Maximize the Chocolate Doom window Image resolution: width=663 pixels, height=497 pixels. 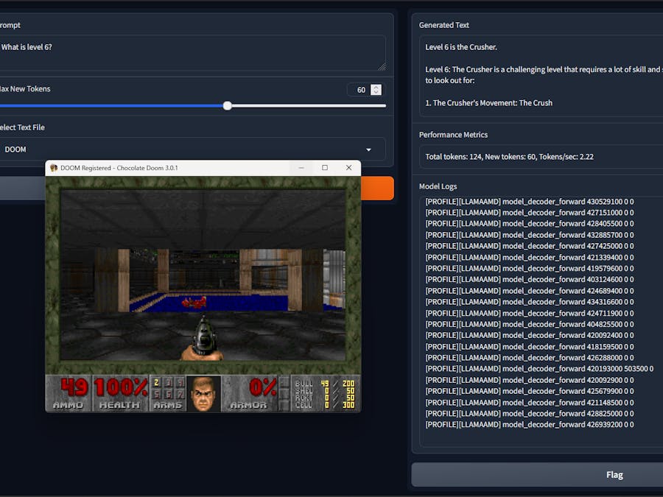[x=325, y=168]
